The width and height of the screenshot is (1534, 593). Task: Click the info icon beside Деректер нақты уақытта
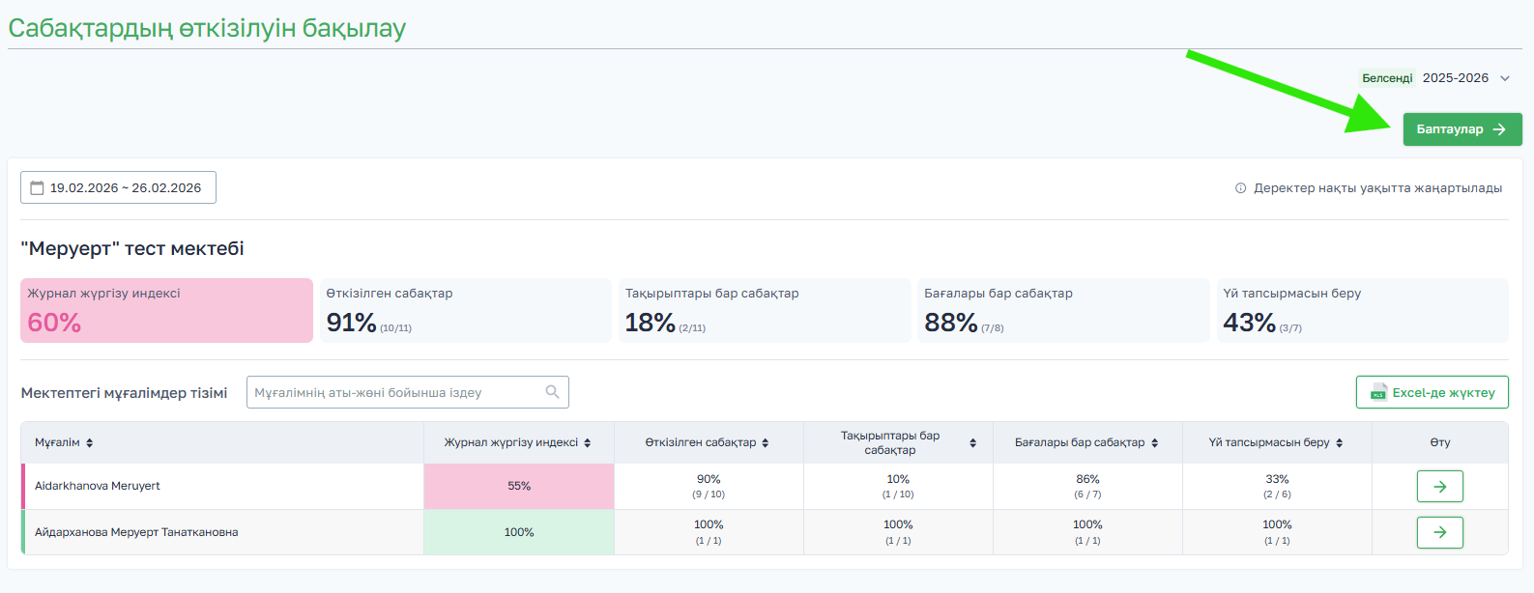coord(1240,188)
